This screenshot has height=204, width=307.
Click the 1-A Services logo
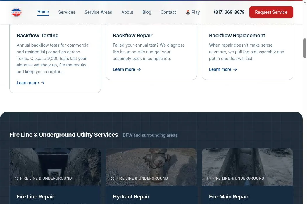pos(16,12)
